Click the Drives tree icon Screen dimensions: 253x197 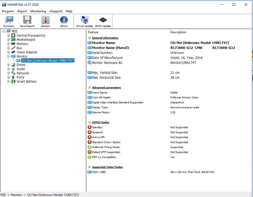tap(13, 65)
